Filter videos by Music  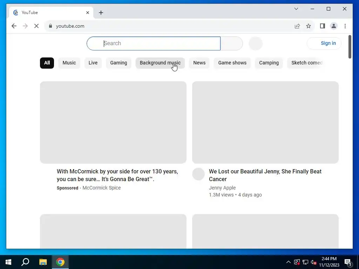point(69,63)
